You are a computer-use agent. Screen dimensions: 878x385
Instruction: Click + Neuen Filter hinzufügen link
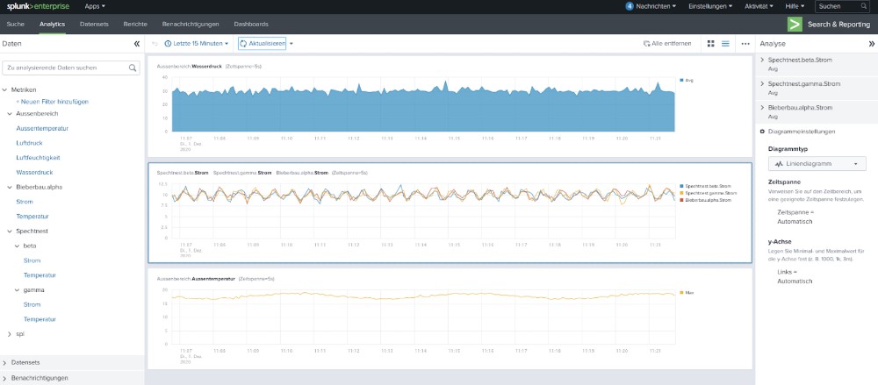(x=52, y=102)
